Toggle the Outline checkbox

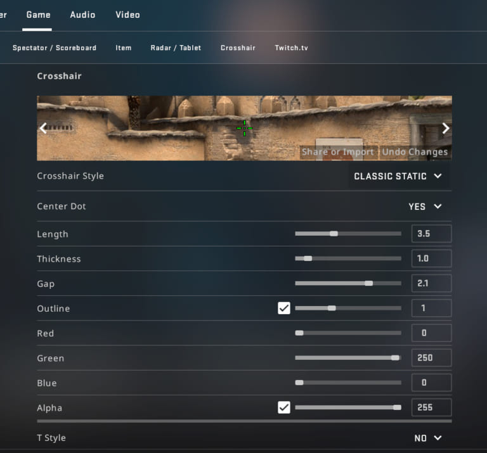[x=284, y=308]
